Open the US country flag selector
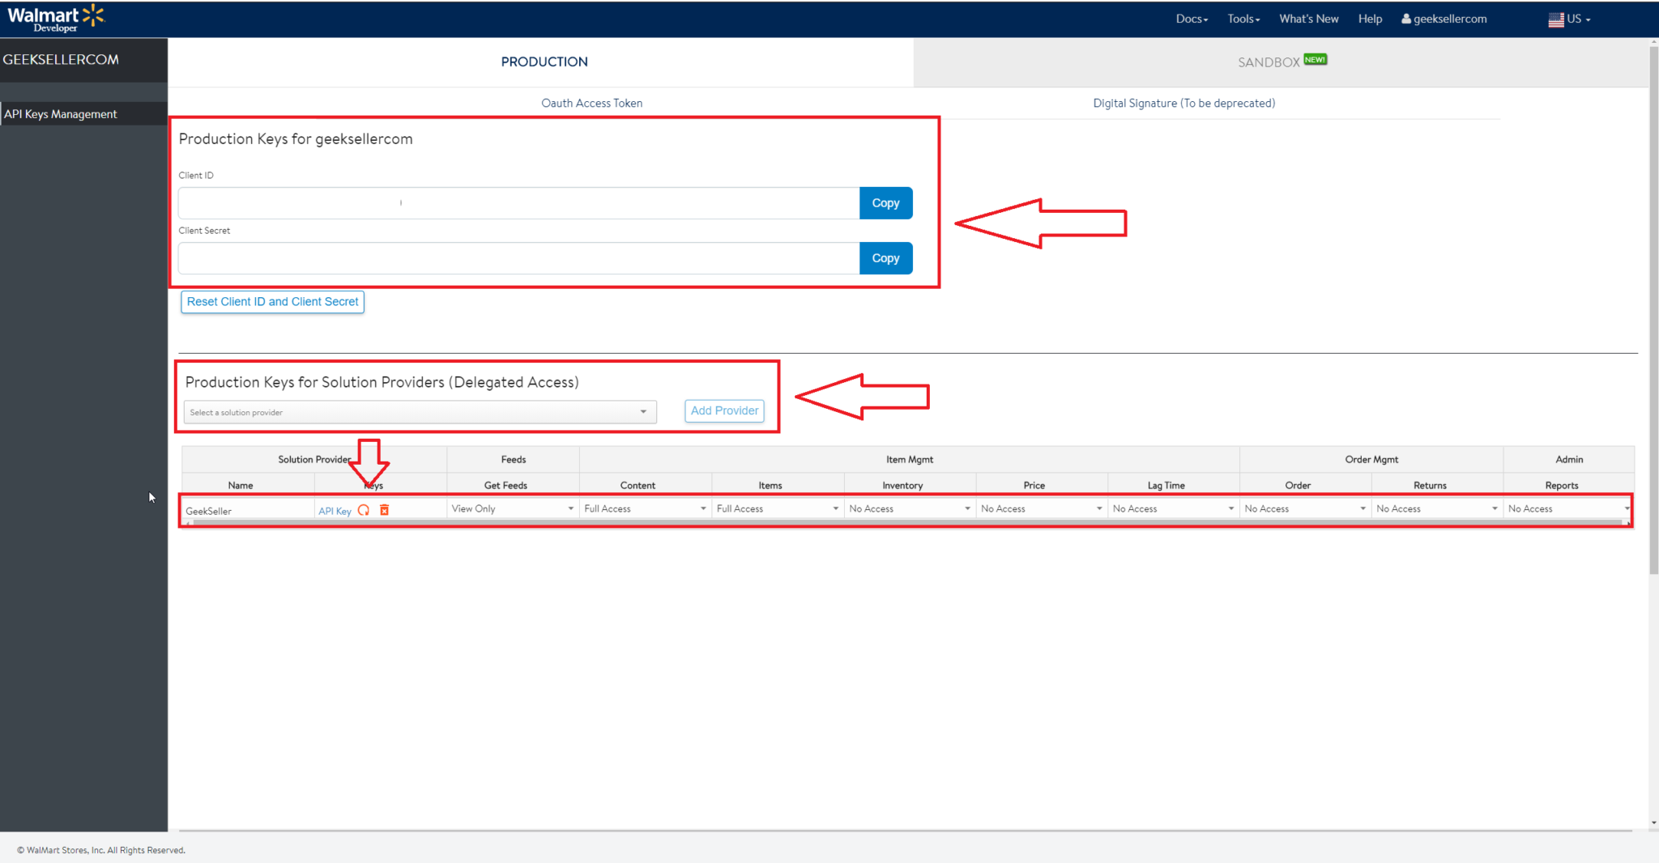Image resolution: width=1659 pixels, height=863 pixels. click(1569, 19)
